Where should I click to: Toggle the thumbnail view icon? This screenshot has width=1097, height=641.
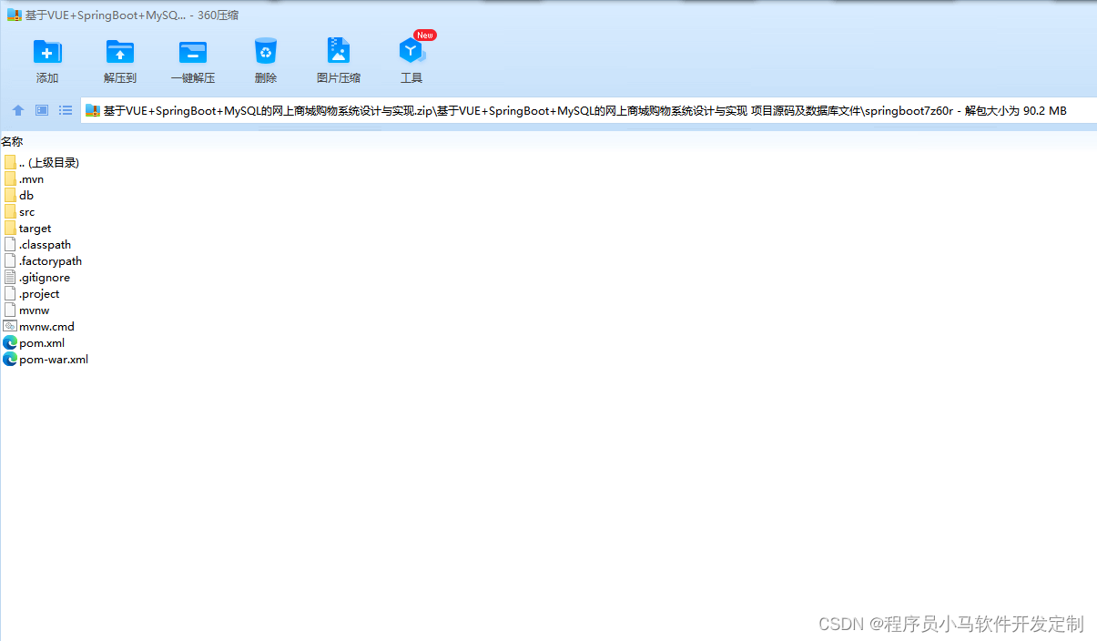tap(41, 110)
